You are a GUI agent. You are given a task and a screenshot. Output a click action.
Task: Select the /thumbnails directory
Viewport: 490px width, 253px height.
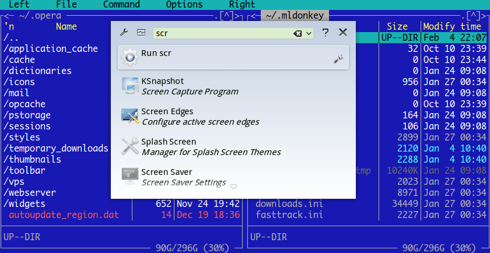[32, 160]
